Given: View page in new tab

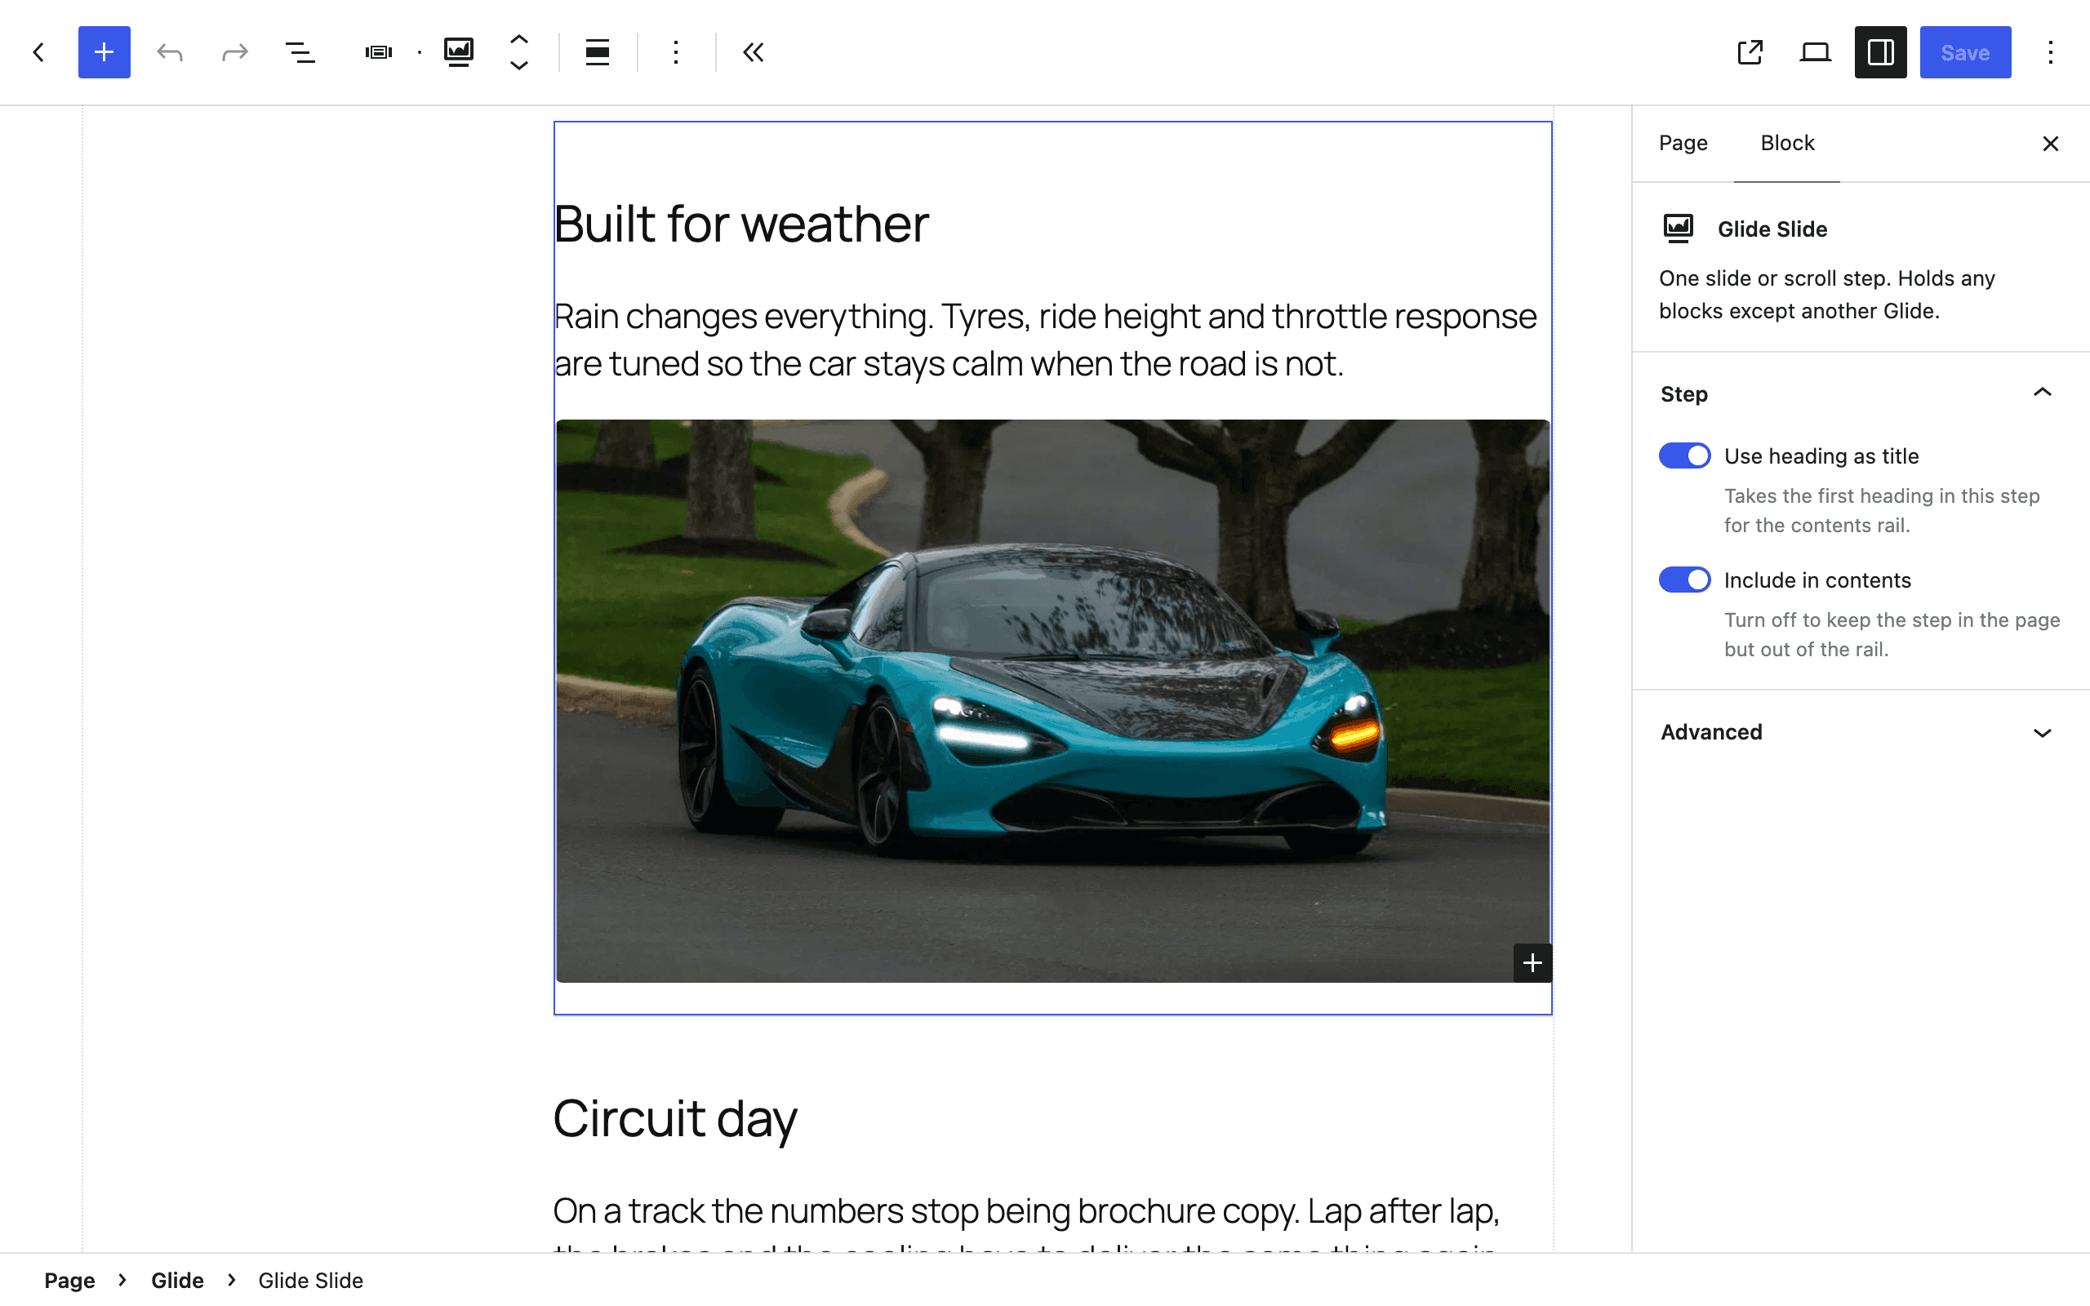Looking at the screenshot, I should pyautogui.click(x=1750, y=51).
